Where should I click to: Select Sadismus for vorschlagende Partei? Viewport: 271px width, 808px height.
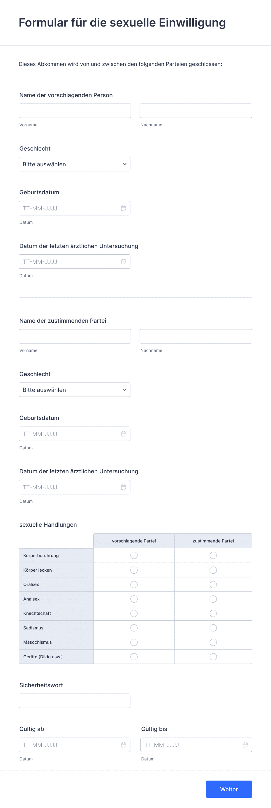pos(134,628)
